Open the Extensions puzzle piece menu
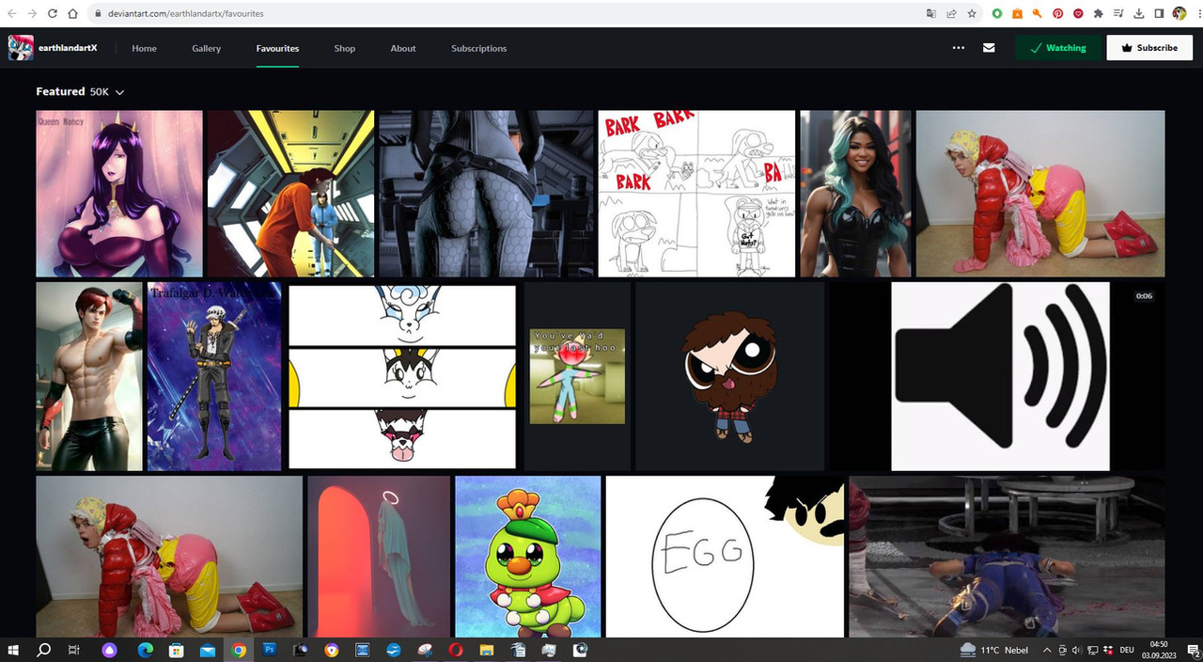Screen dimensions: 1203x662 point(1098,14)
